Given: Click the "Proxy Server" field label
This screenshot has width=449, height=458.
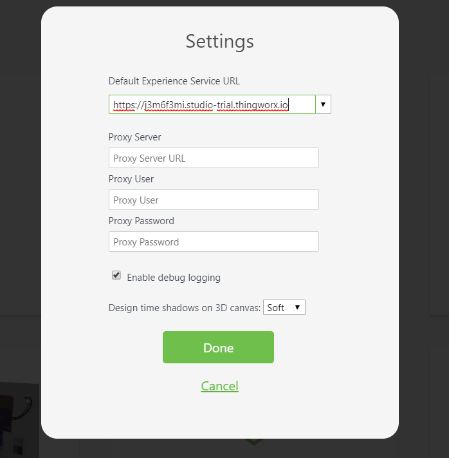Looking at the screenshot, I should [134, 137].
